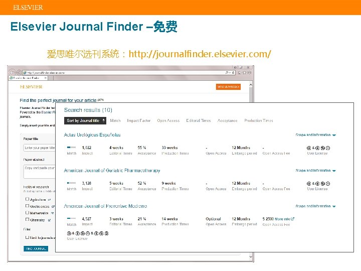Check the Mathematics field checkbox
Viewport: 361px width, 271px height.
coord(27,212)
